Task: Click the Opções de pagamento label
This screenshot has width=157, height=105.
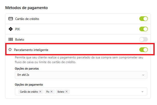Action: 29,85
